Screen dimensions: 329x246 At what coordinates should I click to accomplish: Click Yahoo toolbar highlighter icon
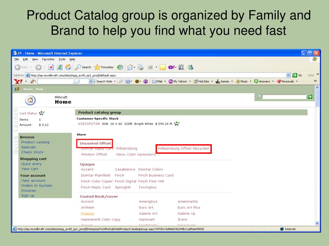(x=121, y=81)
